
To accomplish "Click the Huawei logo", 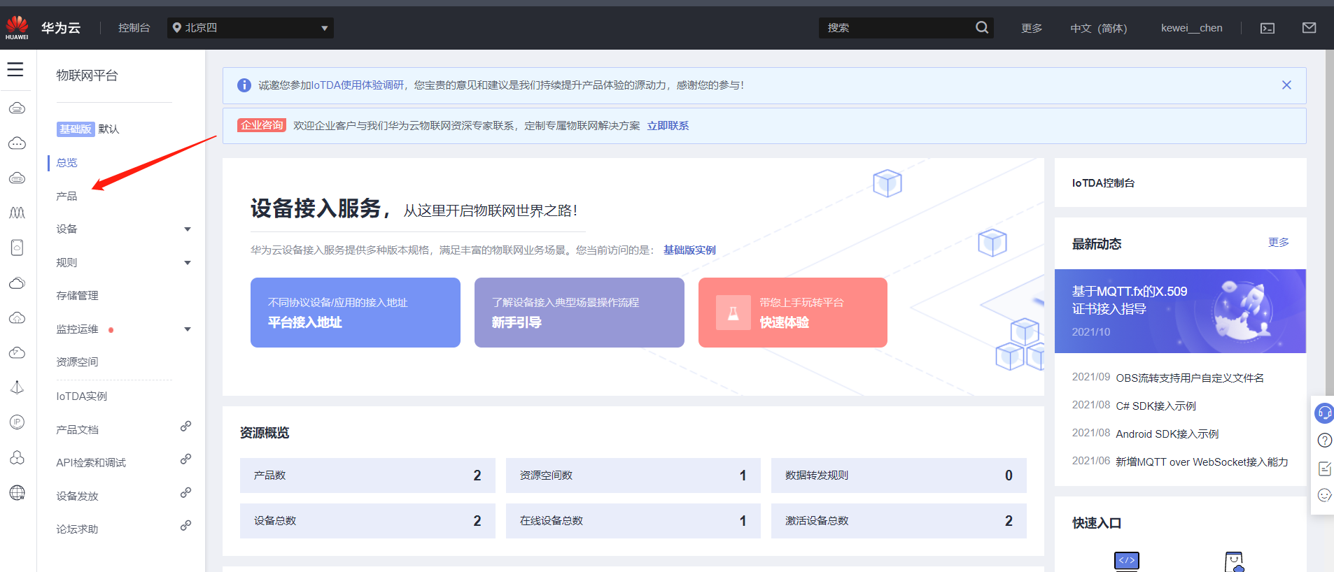I will (x=17, y=27).
